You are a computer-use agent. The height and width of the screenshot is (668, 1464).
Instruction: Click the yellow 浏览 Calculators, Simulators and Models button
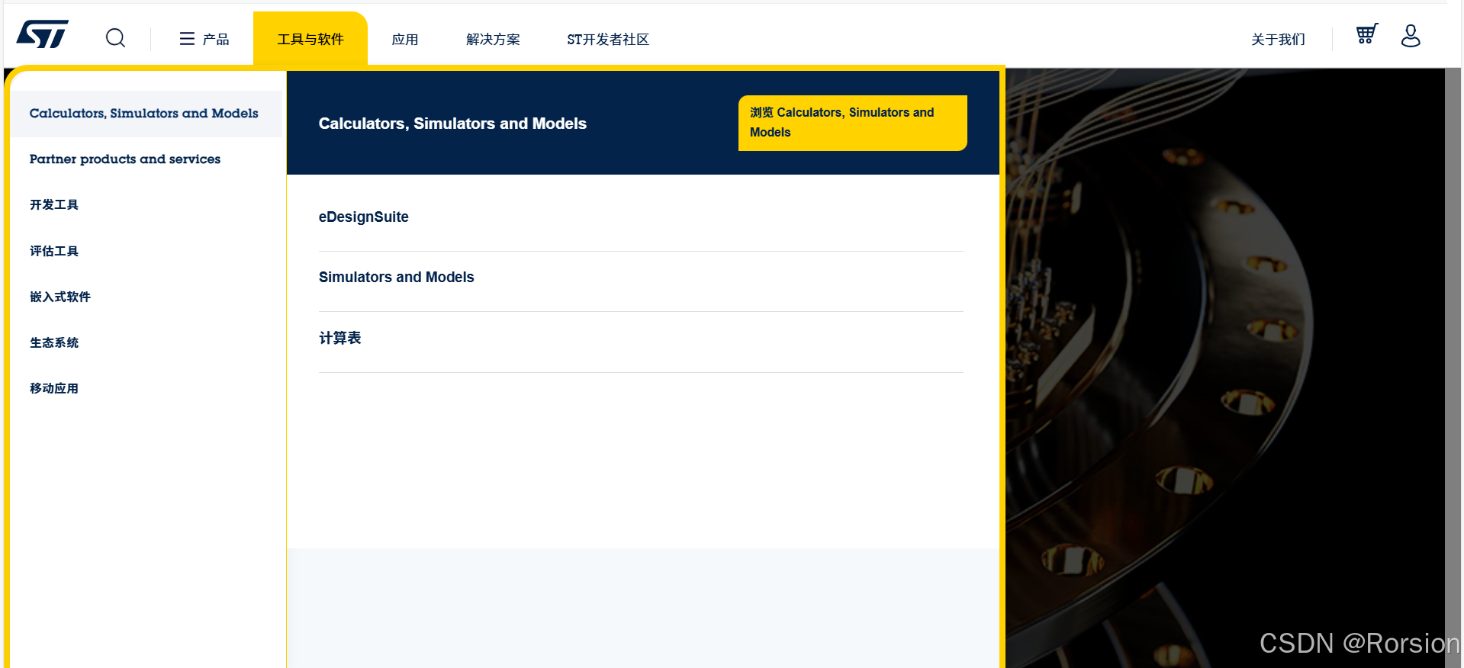[x=852, y=123]
